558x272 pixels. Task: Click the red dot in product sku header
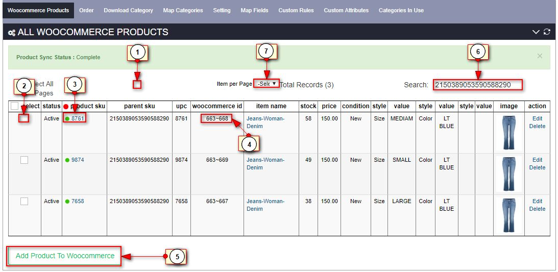pos(66,106)
